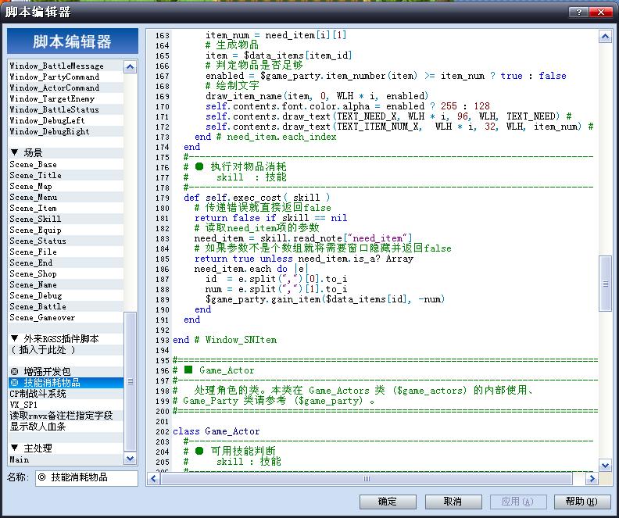
Task: Click the code vertical scrollbar thumb
Action: (x=605, y=284)
